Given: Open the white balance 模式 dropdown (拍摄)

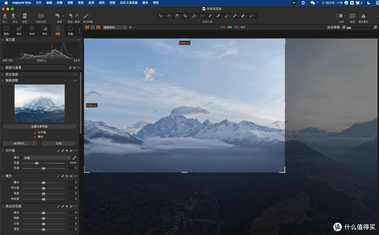Looking at the screenshot, I should click(x=47, y=158).
